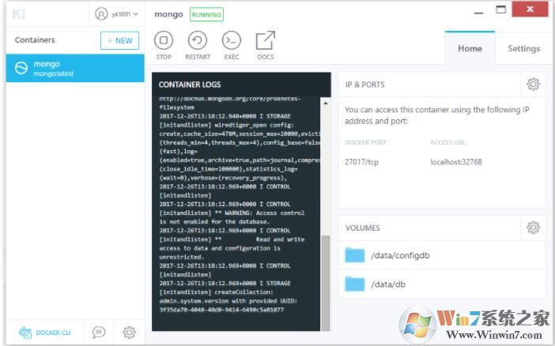Minimize the Kitematic window
Viewport: 555px width, 346px height.
coord(478,13)
